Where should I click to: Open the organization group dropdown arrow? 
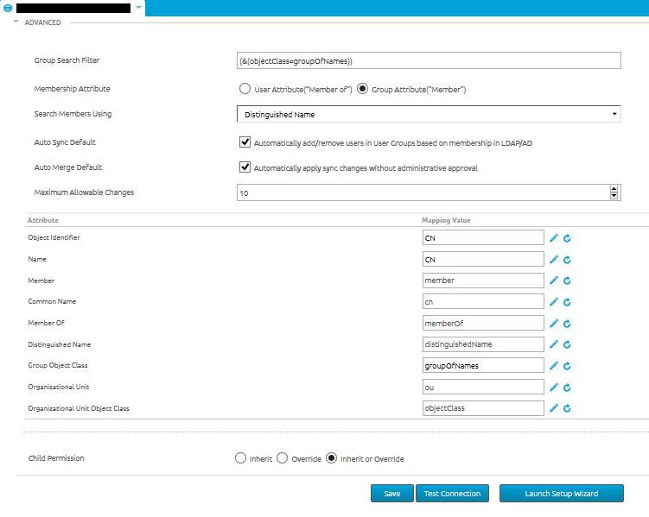138,8
